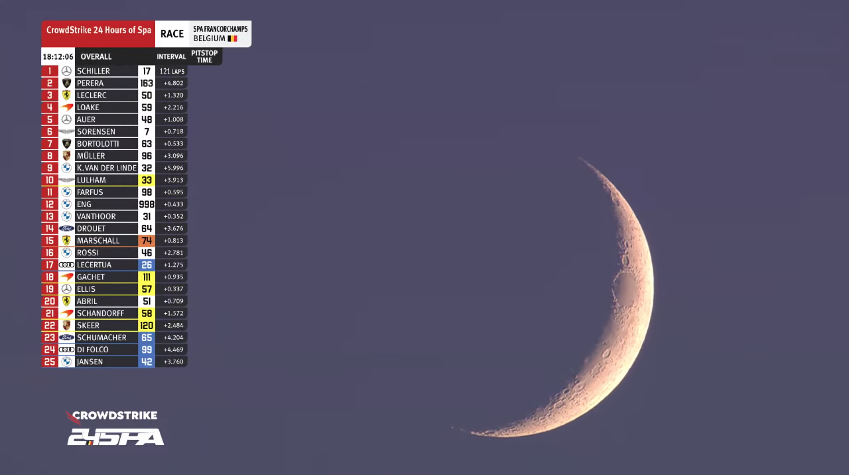Viewport: 849px width, 475px height.
Task: Click car number 63 for BORTOLOTTI
Action: point(147,143)
